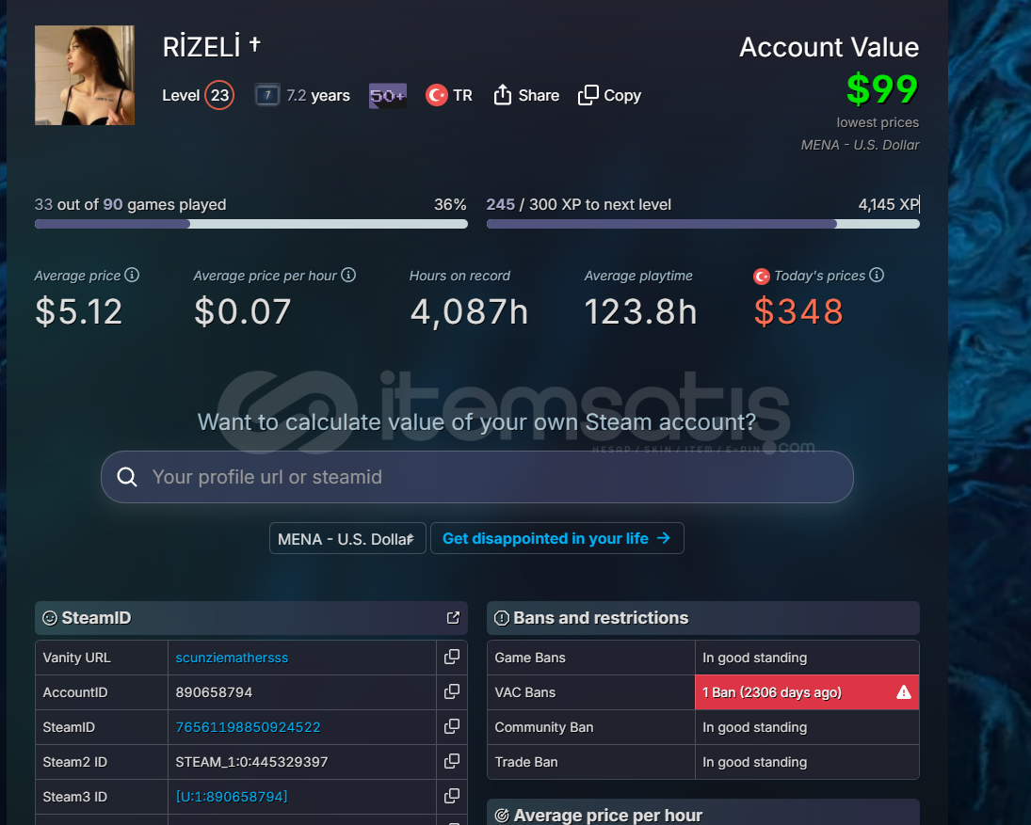Click the XP to next level progress bar
Screen dimensions: 1031x825
tap(703, 224)
